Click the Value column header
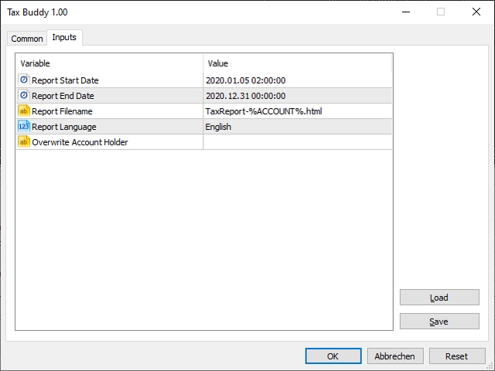Viewport: 495px width, 371px height. coord(298,63)
